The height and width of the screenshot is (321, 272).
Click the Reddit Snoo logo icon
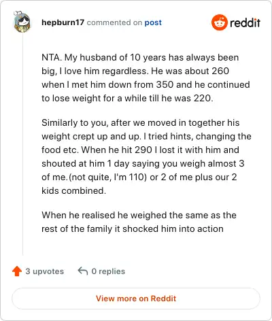(219, 22)
